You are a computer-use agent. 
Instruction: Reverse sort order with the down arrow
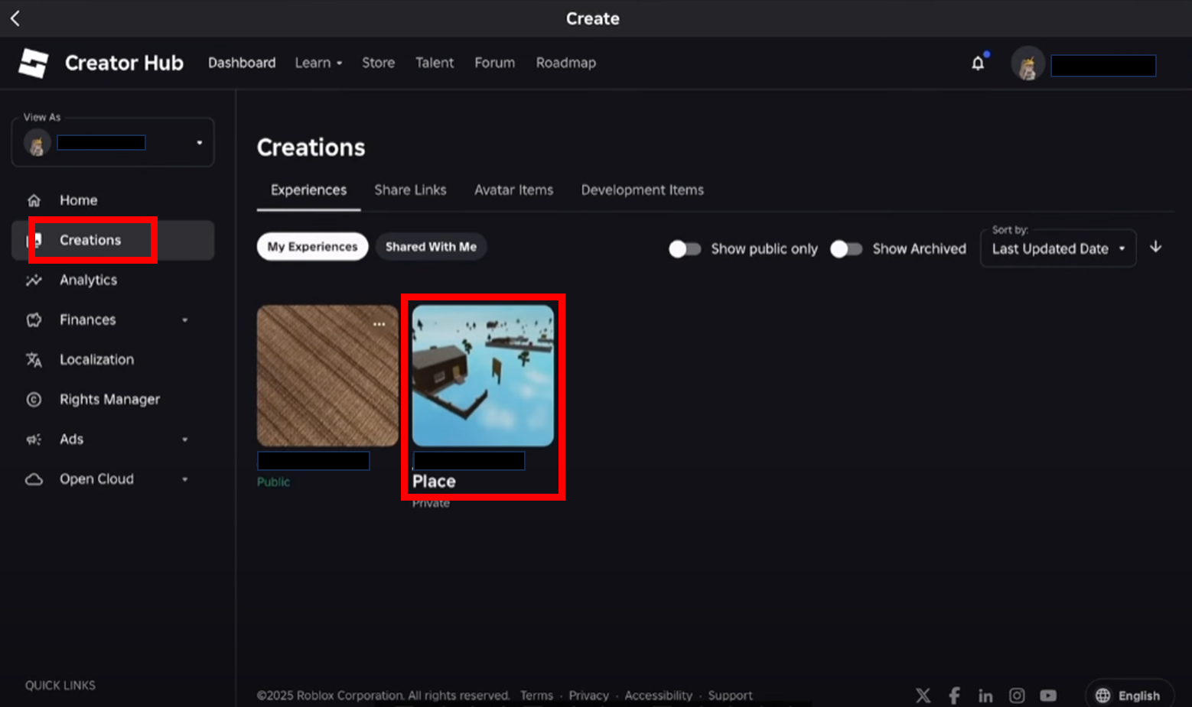point(1155,247)
